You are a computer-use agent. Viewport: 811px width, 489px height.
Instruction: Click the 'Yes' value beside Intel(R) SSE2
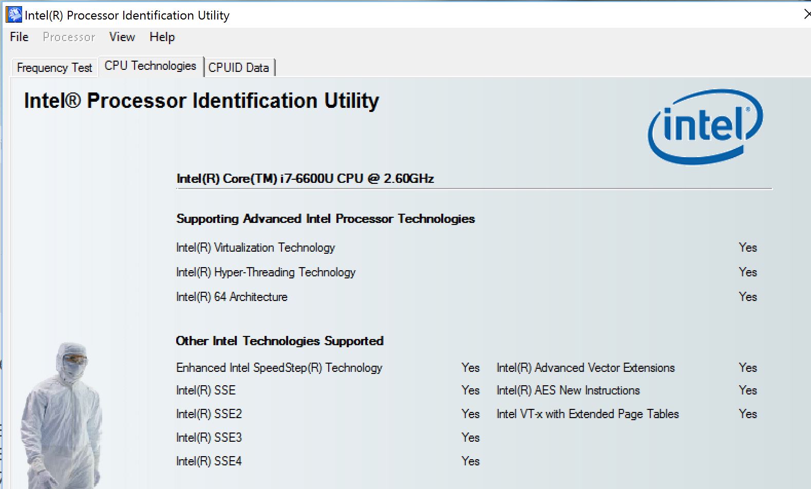[x=470, y=414]
